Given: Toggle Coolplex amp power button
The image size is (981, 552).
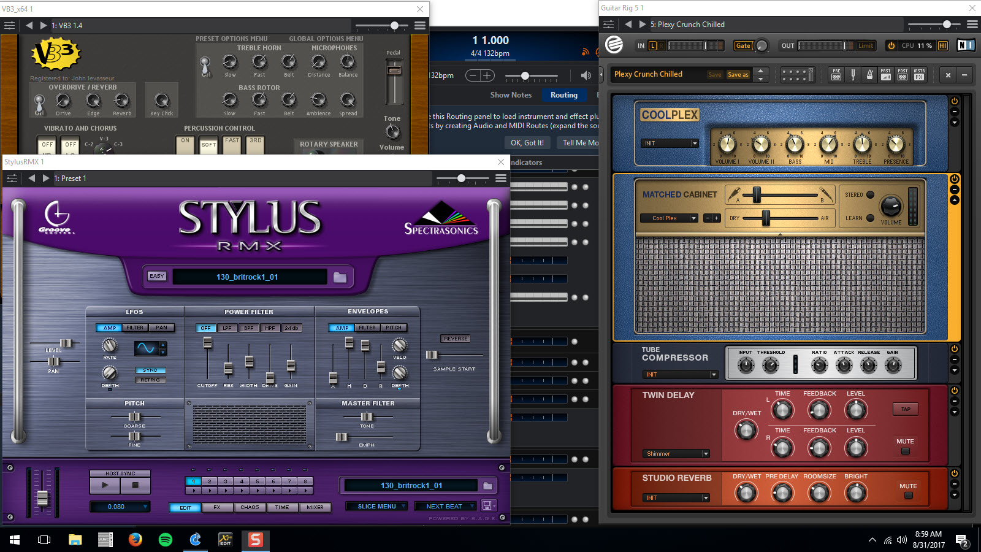Looking at the screenshot, I should pyautogui.click(x=955, y=101).
